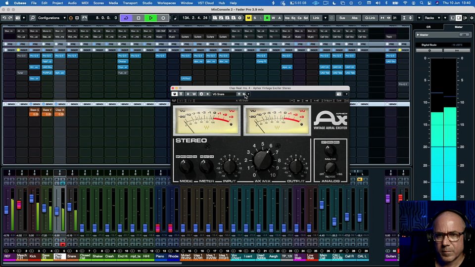This screenshot has height=267, width=475.
Task: Load next preset arrow in plugin header
Action: [244, 94]
